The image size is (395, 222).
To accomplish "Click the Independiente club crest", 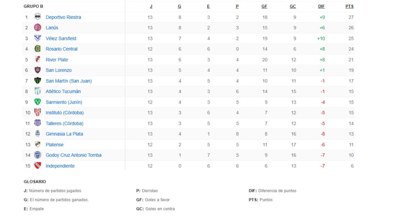I will click(x=37, y=166).
